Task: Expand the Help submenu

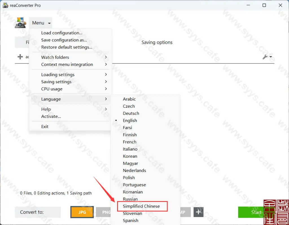Action: click(70, 109)
